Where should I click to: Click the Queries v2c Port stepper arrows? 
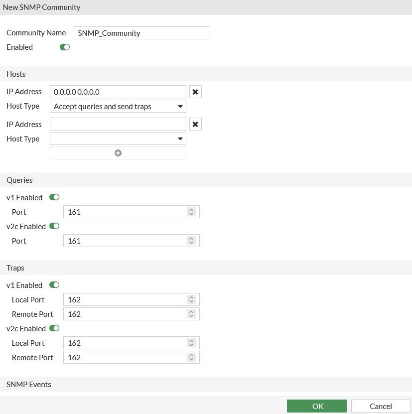click(191, 241)
